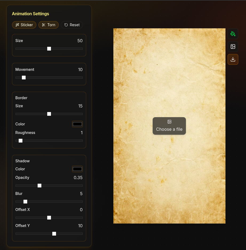Enable Sticker and Torn via Torn pill
This screenshot has width=246, height=250.
48,25
